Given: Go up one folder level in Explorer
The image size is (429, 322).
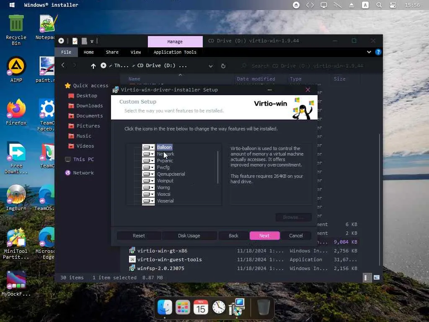Looking at the screenshot, I should pos(93,66).
